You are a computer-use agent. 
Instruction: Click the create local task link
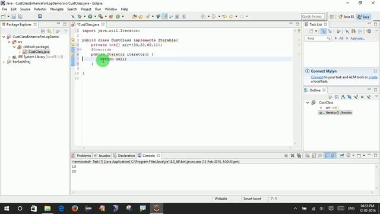373,77
